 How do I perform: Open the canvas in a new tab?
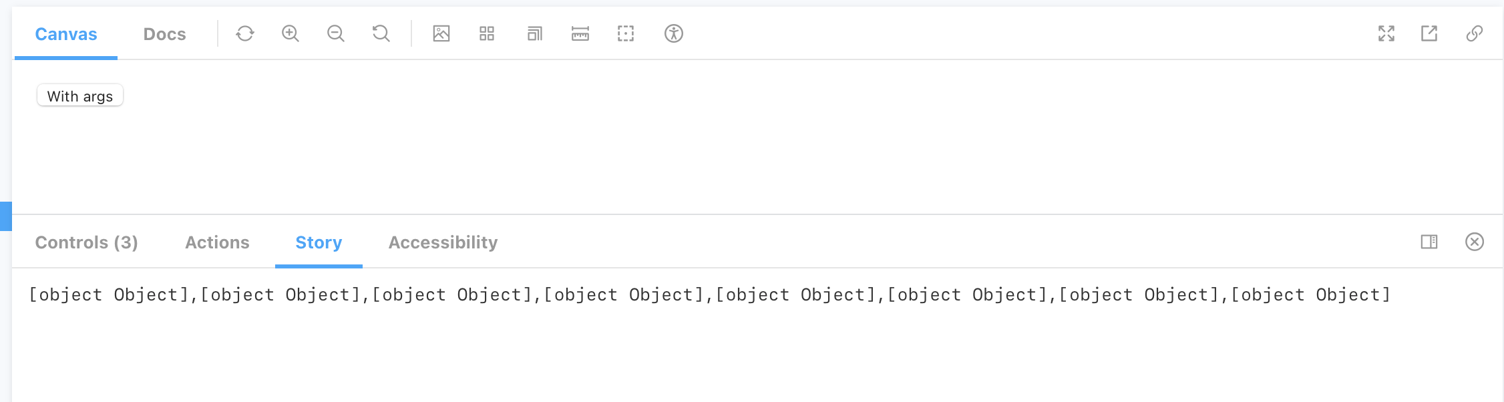click(1430, 33)
